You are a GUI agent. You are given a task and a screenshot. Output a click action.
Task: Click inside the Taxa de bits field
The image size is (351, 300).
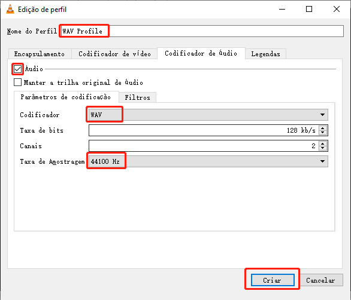tap(204, 130)
